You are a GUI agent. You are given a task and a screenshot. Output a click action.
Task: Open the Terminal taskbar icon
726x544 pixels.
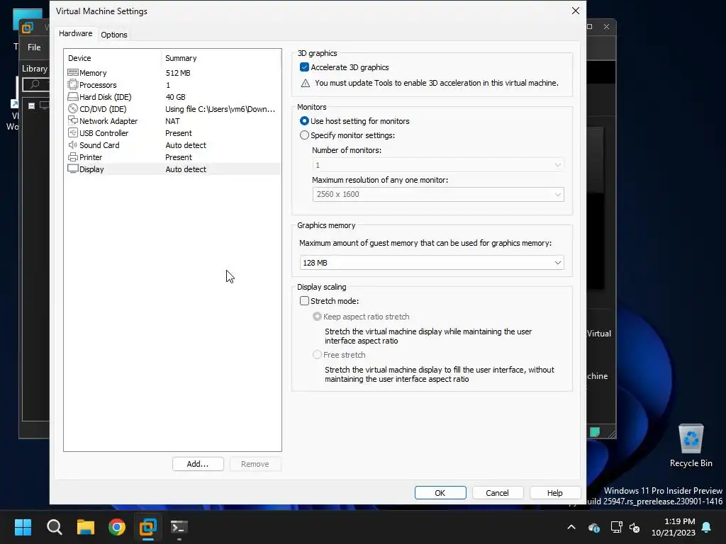pyautogui.click(x=179, y=527)
